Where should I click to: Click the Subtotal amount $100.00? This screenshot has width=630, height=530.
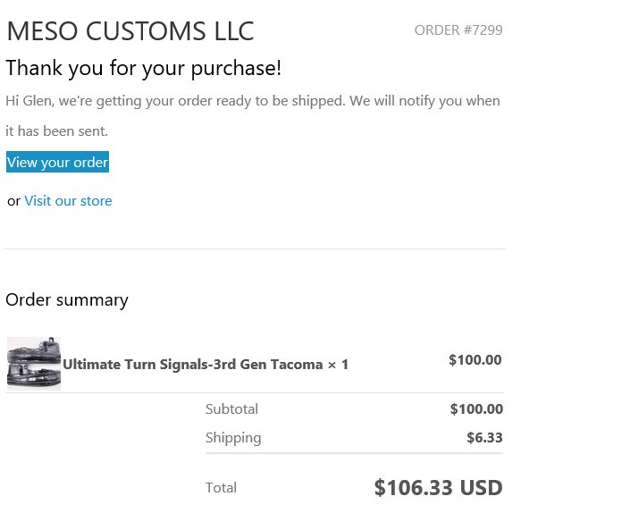[x=476, y=409]
